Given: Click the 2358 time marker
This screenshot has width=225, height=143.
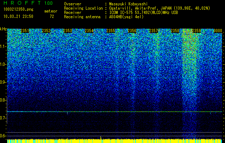Looking at the screenshot, I should [x=175, y=31].
